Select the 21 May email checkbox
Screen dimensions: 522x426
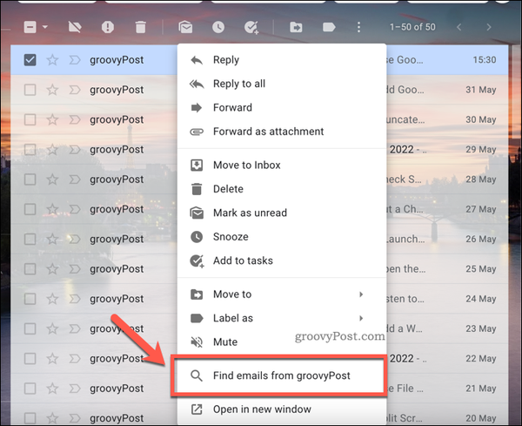click(x=30, y=389)
